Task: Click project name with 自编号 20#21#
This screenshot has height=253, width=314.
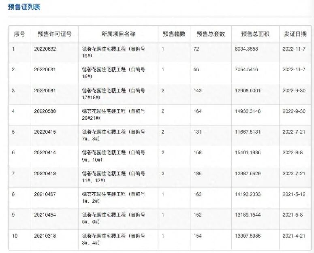Action: click(x=113, y=115)
